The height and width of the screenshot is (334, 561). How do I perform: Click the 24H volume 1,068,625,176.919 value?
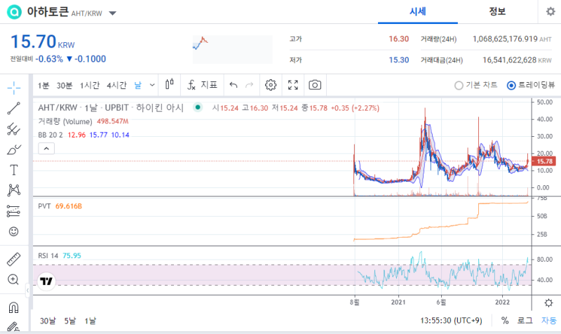coord(505,39)
